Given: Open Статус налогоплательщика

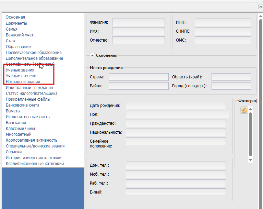Looking at the screenshot, I should [x=32, y=93].
